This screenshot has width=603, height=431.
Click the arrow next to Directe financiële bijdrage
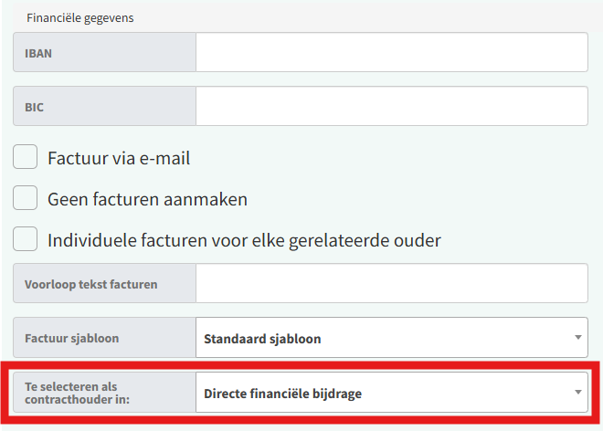click(x=577, y=394)
